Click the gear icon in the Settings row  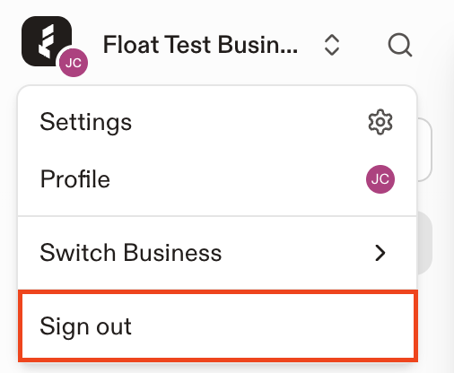coord(380,122)
